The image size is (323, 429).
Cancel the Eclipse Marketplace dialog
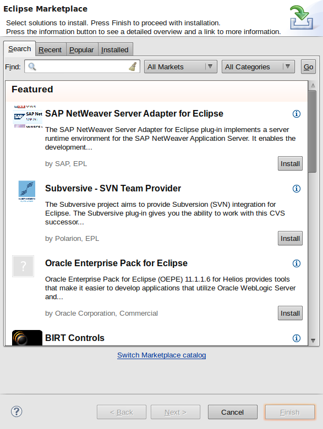[x=232, y=412]
